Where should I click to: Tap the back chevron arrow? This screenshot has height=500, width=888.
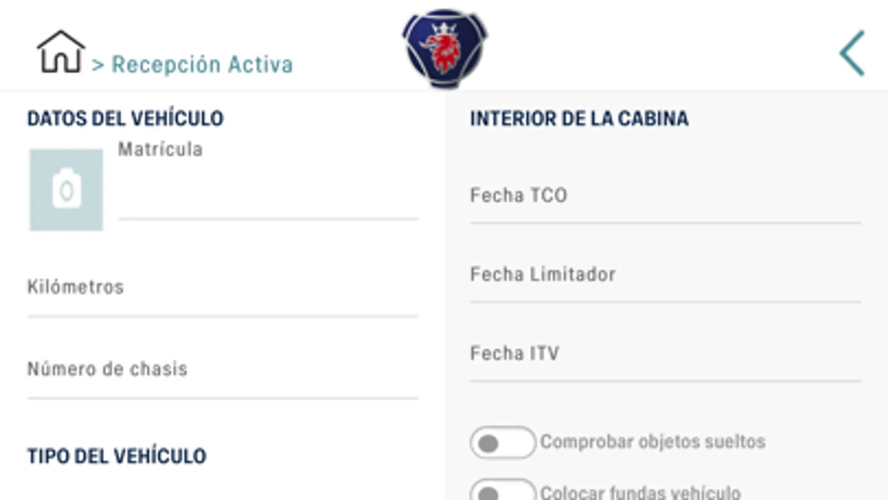click(x=852, y=53)
